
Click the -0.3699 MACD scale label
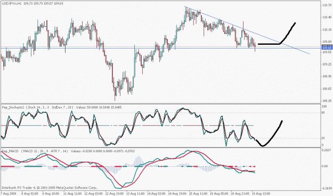tap(326, 188)
